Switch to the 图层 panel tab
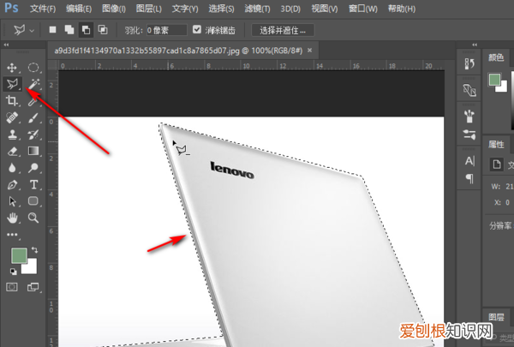This screenshot has height=347, width=514. [x=496, y=317]
